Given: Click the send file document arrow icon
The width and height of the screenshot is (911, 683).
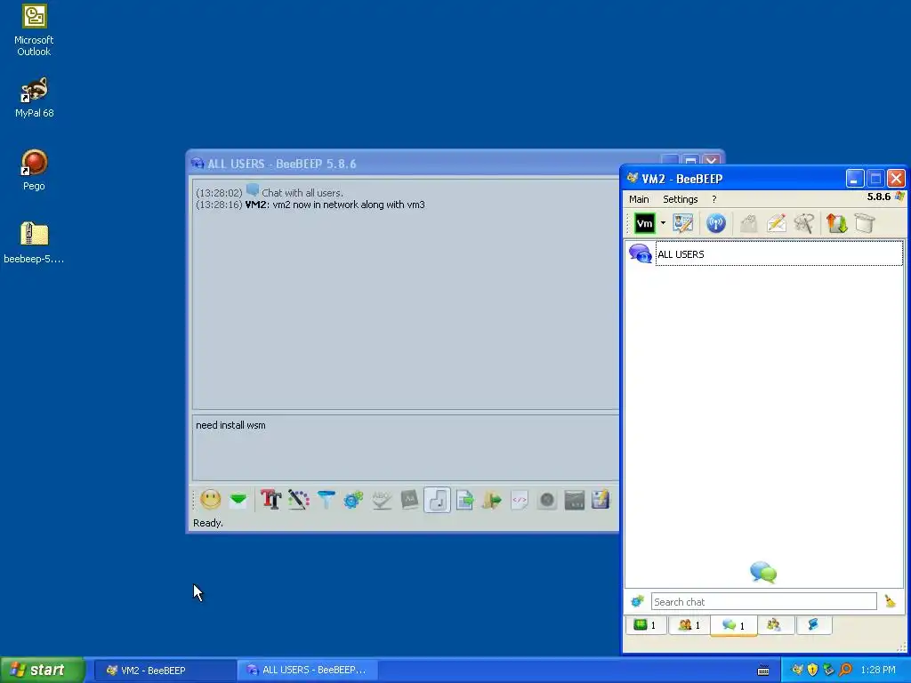Looking at the screenshot, I should 464,500.
